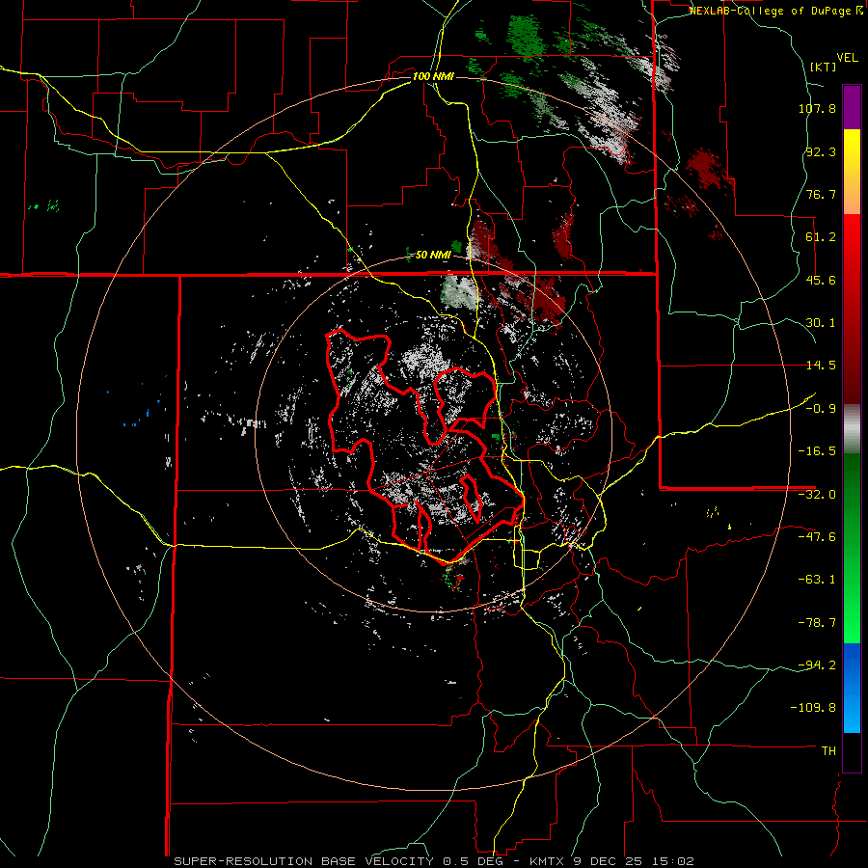Click the '[KT]' units label
The height and width of the screenshot is (868, 868).
tap(824, 67)
